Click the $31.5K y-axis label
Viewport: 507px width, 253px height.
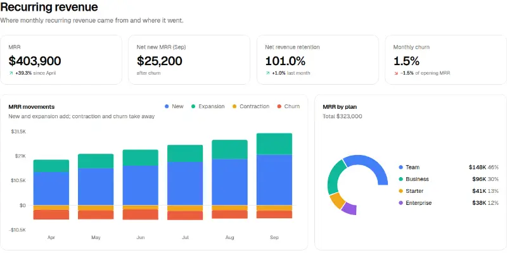click(18, 132)
